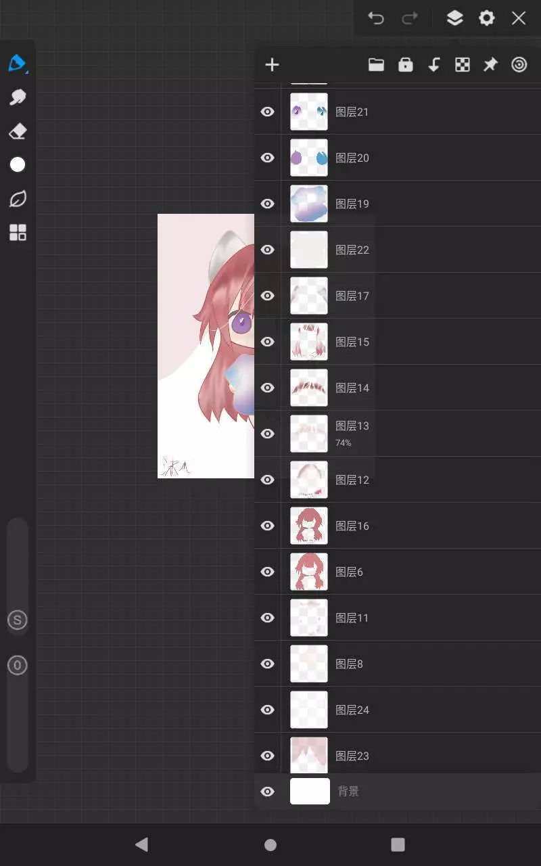Select layer name 图层23
The width and height of the screenshot is (541, 866).
point(352,756)
